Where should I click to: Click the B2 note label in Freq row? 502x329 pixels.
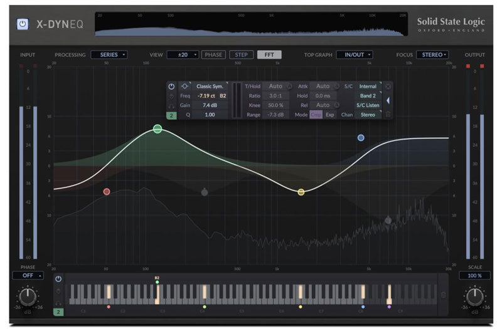(223, 96)
